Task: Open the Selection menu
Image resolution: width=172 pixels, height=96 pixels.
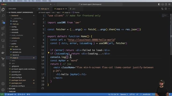Action: (x=20, y=1)
